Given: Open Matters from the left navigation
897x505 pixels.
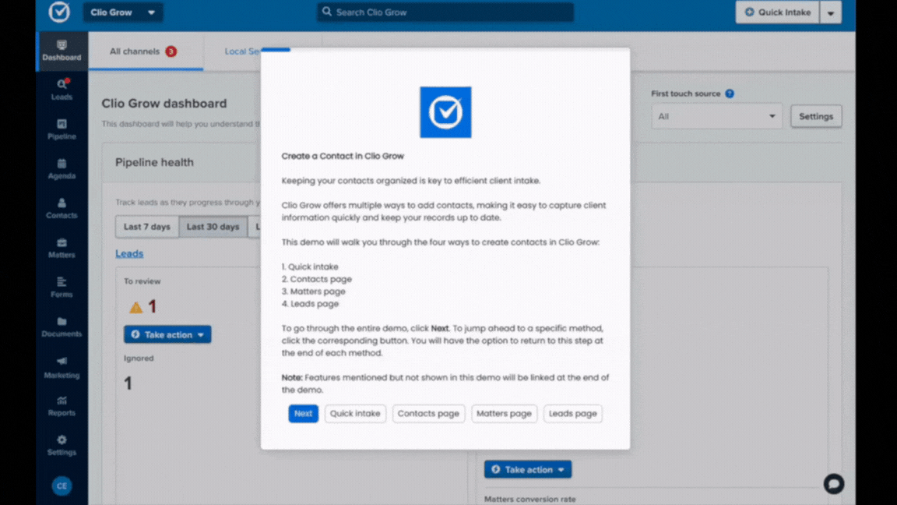Looking at the screenshot, I should pyautogui.click(x=62, y=249).
